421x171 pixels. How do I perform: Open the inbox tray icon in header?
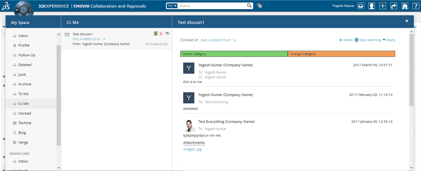(361, 6)
